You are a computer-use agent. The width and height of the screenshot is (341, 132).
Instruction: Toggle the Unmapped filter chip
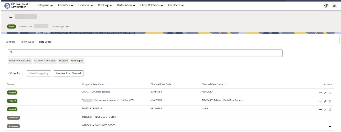(x=77, y=61)
